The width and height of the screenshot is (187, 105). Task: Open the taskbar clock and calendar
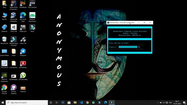pos(177,102)
